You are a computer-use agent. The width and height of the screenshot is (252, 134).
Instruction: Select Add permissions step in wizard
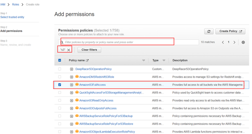11,31
